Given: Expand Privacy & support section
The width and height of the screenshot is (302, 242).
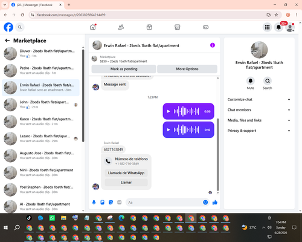Looking at the screenshot, I should click(259, 131).
